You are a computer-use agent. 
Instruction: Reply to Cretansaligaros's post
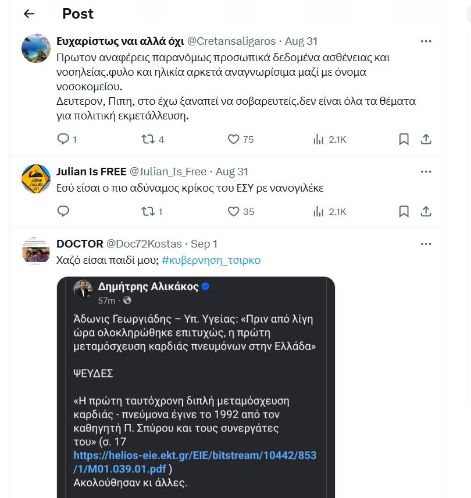point(64,139)
